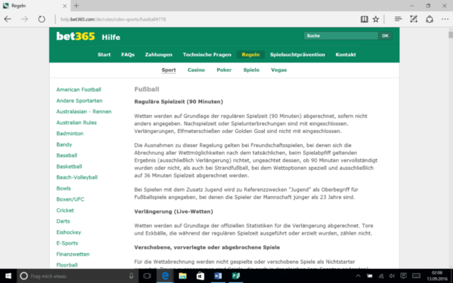Open Baseball rules link
The height and width of the screenshot is (283, 453).
click(x=67, y=156)
